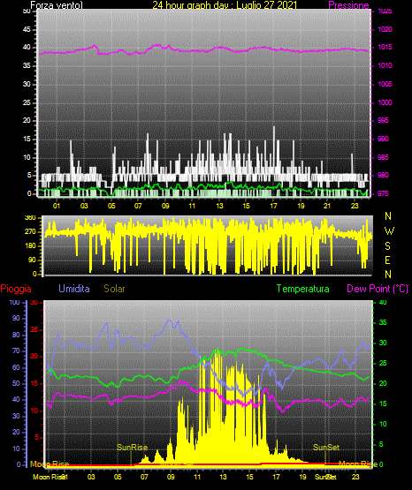The width and height of the screenshot is (412, 490).
Task: Click the 975 pressure axis value
Action: (x=383, y=193)
